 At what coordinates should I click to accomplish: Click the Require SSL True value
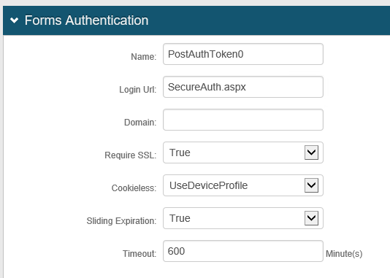pos(180,152)
